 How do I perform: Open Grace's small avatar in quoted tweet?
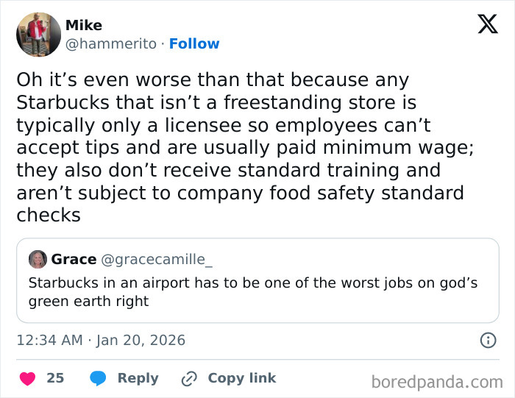click(38, 259)
